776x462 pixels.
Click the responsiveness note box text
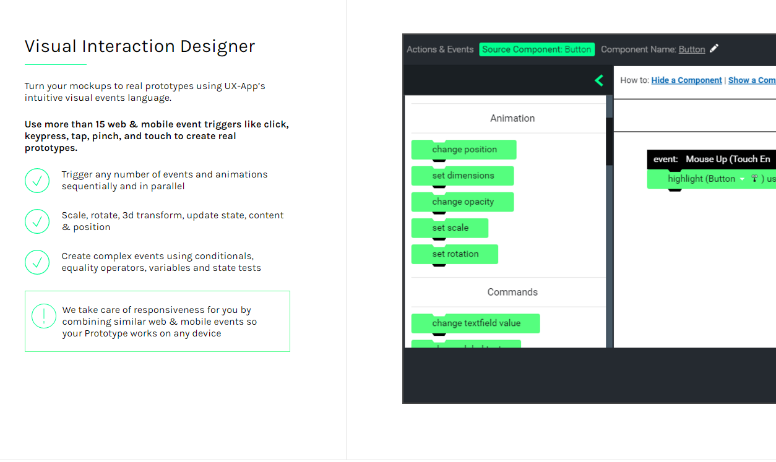160,322
